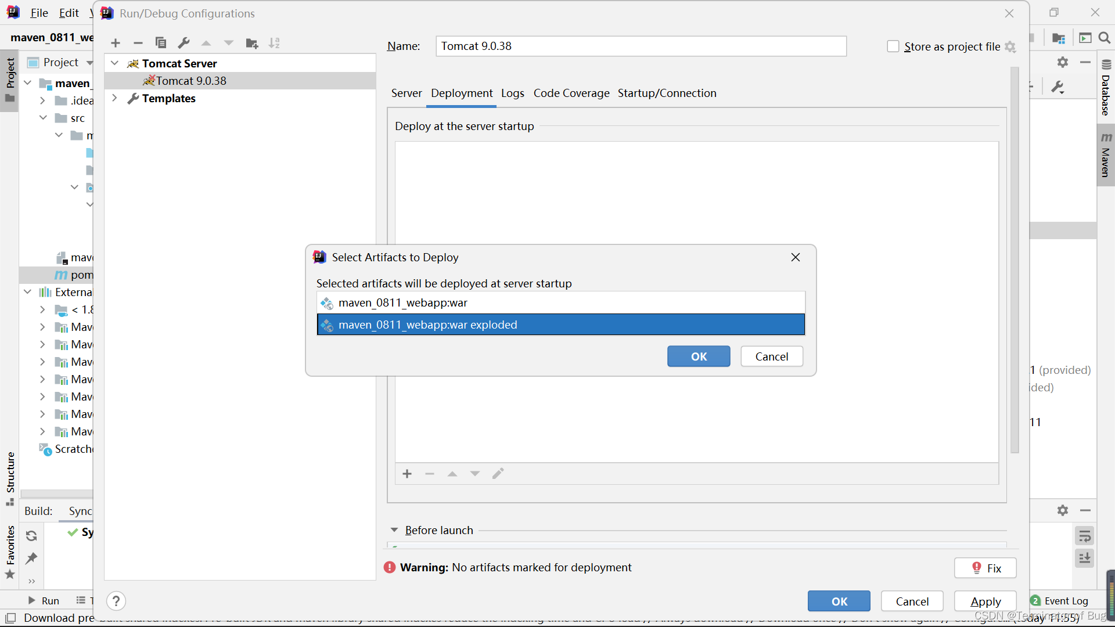Open the Project tool window side tab
Viewport: 1115px width, 627px height.
(10, 80)
